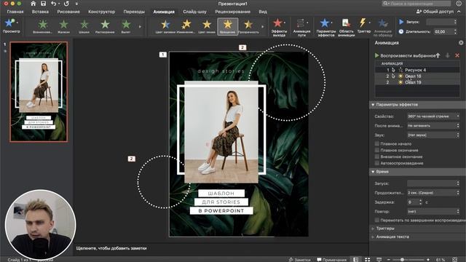Expand the Триггеры section

point(373,229)
